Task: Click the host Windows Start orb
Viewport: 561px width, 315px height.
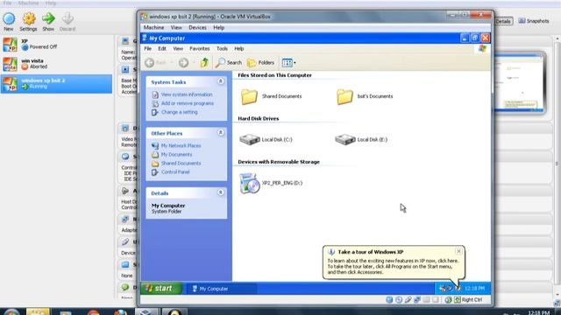Action: click(11, 312)
